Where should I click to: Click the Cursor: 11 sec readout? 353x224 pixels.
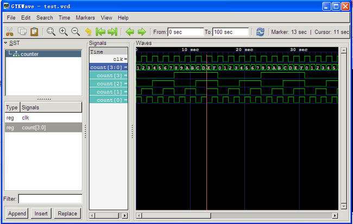332,32
